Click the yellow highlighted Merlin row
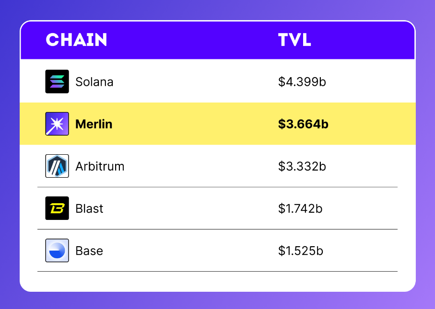 [192, 124]
